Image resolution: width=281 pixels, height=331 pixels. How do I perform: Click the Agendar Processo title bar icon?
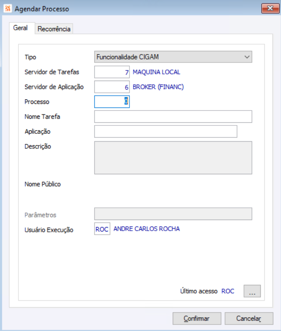tap(7, 9)
